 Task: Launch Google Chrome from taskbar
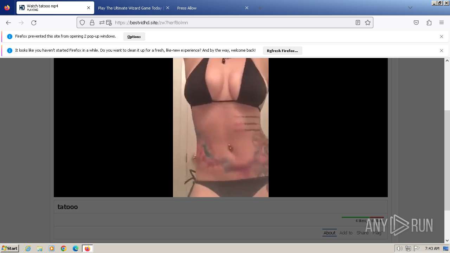click(x=64, y=248)
